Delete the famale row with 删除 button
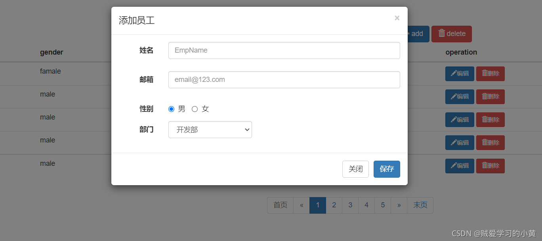Viewport: 542px width, 241px height. pos(490,74)
